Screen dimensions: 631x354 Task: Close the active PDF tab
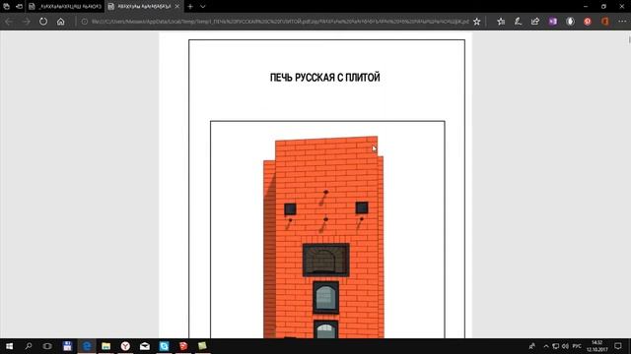(x=177, y=7)
